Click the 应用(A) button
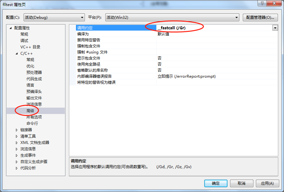This screenshot has height=192, width=284. [267, 183]
